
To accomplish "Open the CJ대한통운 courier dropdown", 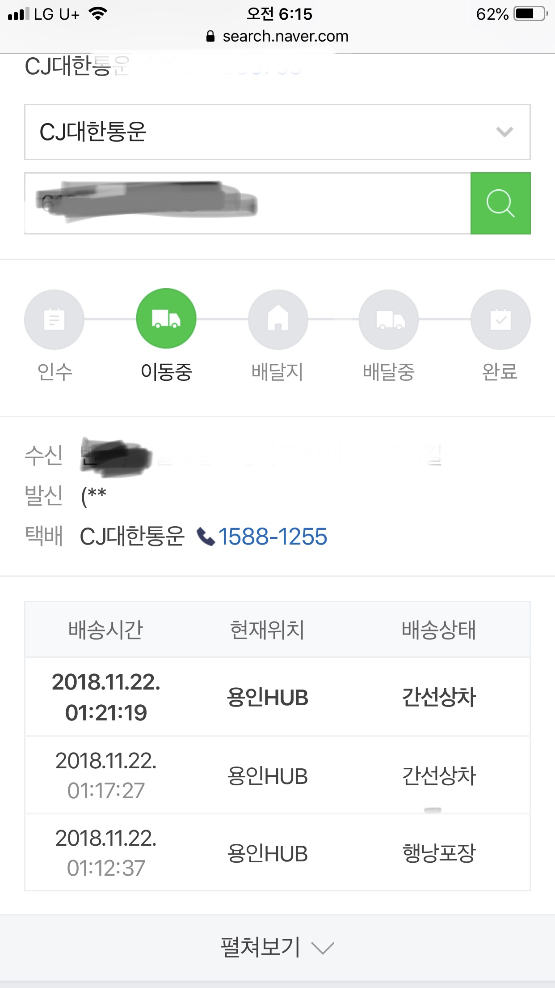I will 277,132.
